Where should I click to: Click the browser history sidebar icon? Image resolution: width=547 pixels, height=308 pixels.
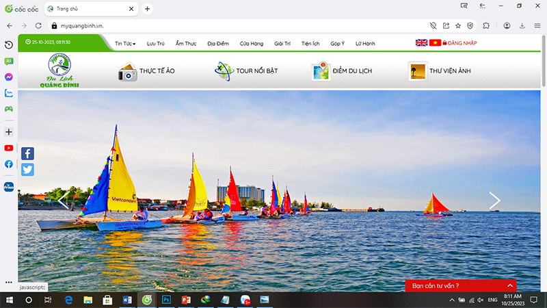tap(9, 44)
